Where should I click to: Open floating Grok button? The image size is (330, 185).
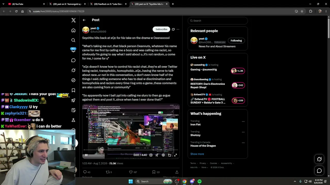click(319, 159)
